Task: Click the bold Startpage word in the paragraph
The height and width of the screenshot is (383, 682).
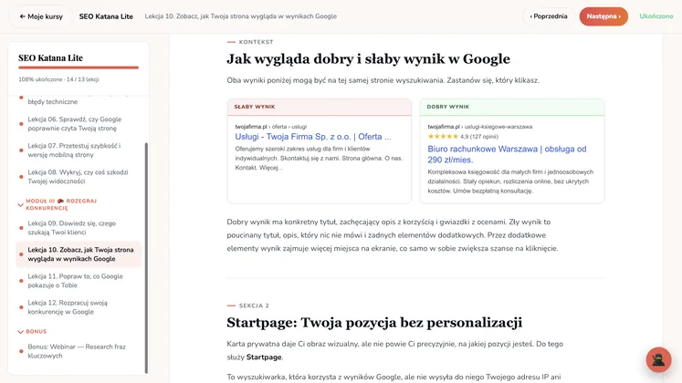Action: 264,357
